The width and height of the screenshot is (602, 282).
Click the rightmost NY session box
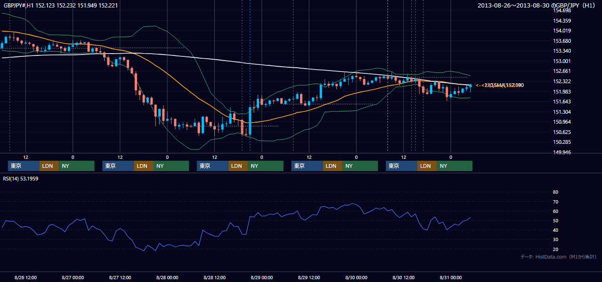pos(455,166)
